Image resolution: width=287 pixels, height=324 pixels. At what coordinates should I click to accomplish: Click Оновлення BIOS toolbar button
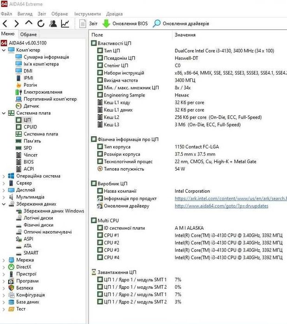click(125, 24)
